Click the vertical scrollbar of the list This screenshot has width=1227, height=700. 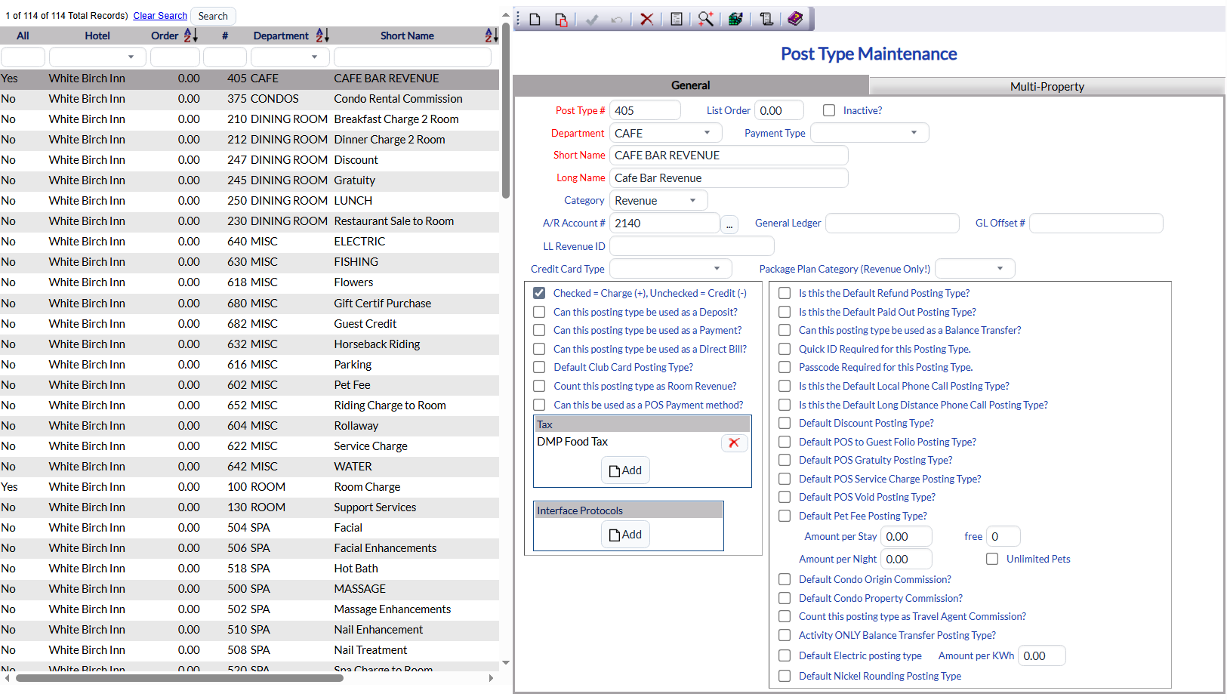click(506, 110)
